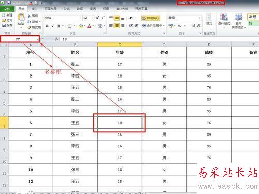Select the header cell 成绩 in E1
Screen dimensions: 259x194
(x=209, y=52)
